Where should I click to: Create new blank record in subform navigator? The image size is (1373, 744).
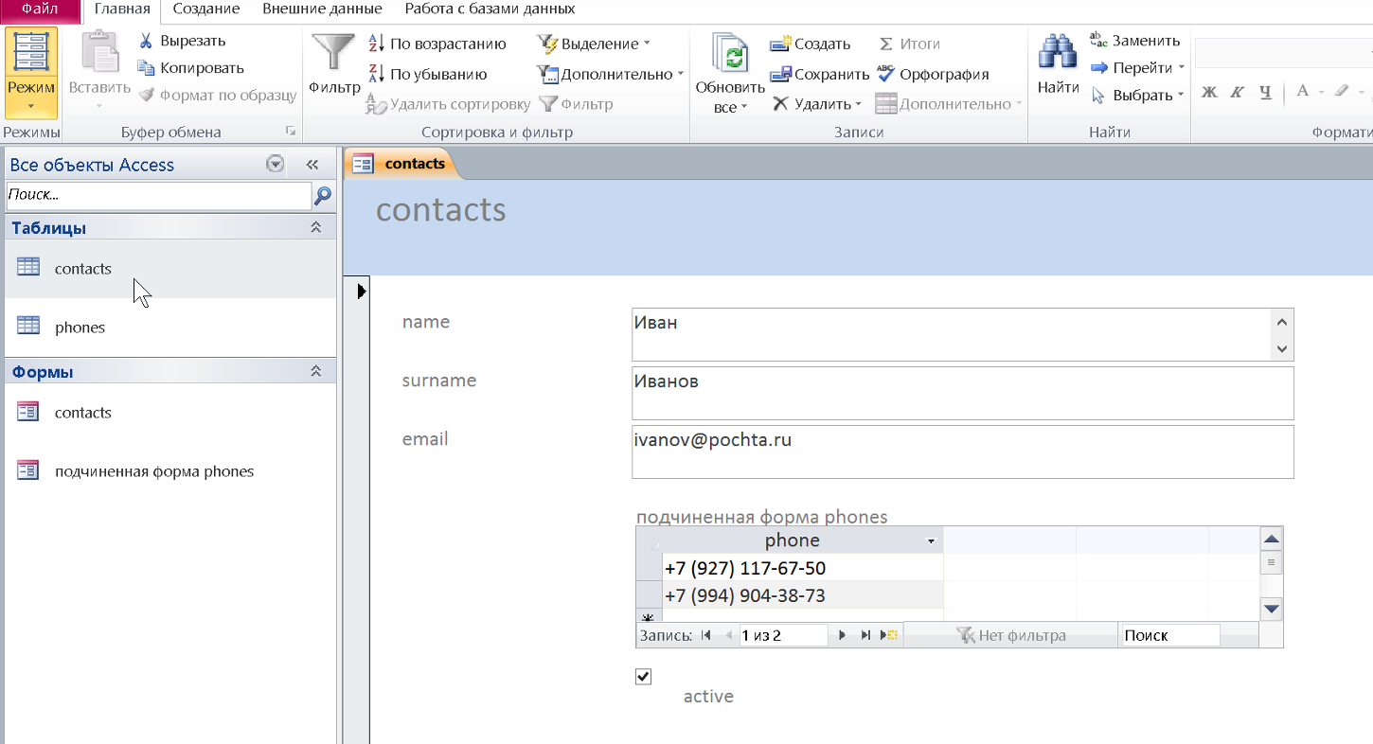click(889, 635)
